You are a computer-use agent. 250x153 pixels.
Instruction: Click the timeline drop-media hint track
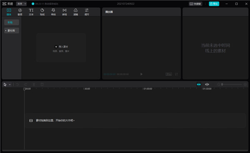click(135, 121)
